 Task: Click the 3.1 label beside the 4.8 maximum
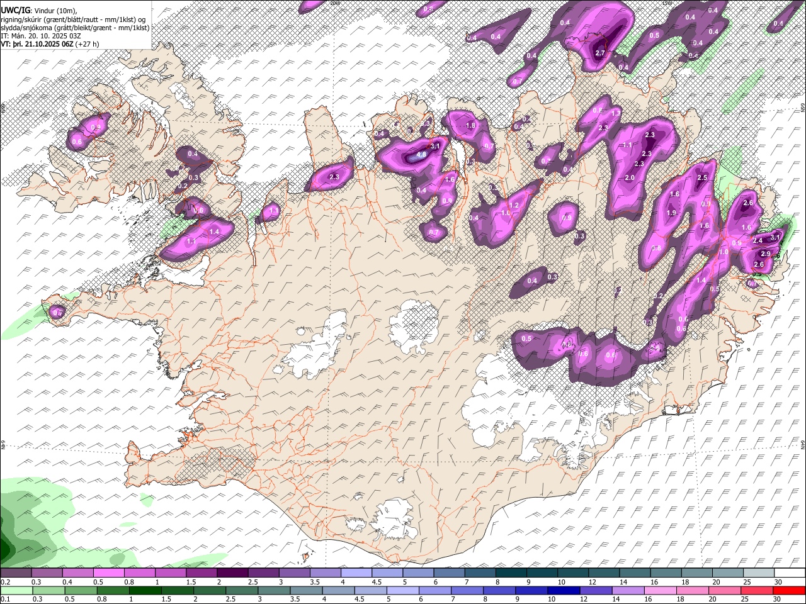[x=435, y=146]
